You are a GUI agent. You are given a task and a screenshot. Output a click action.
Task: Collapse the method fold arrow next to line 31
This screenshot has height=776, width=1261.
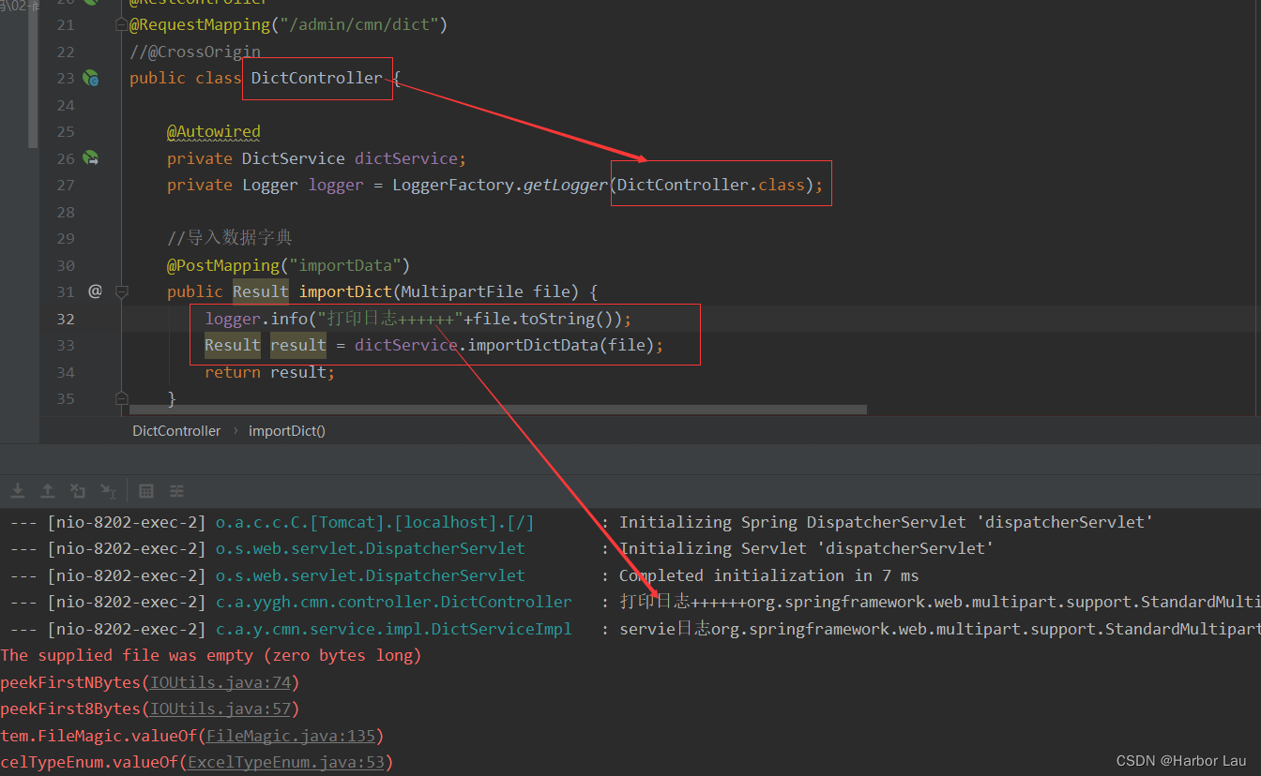120,291
